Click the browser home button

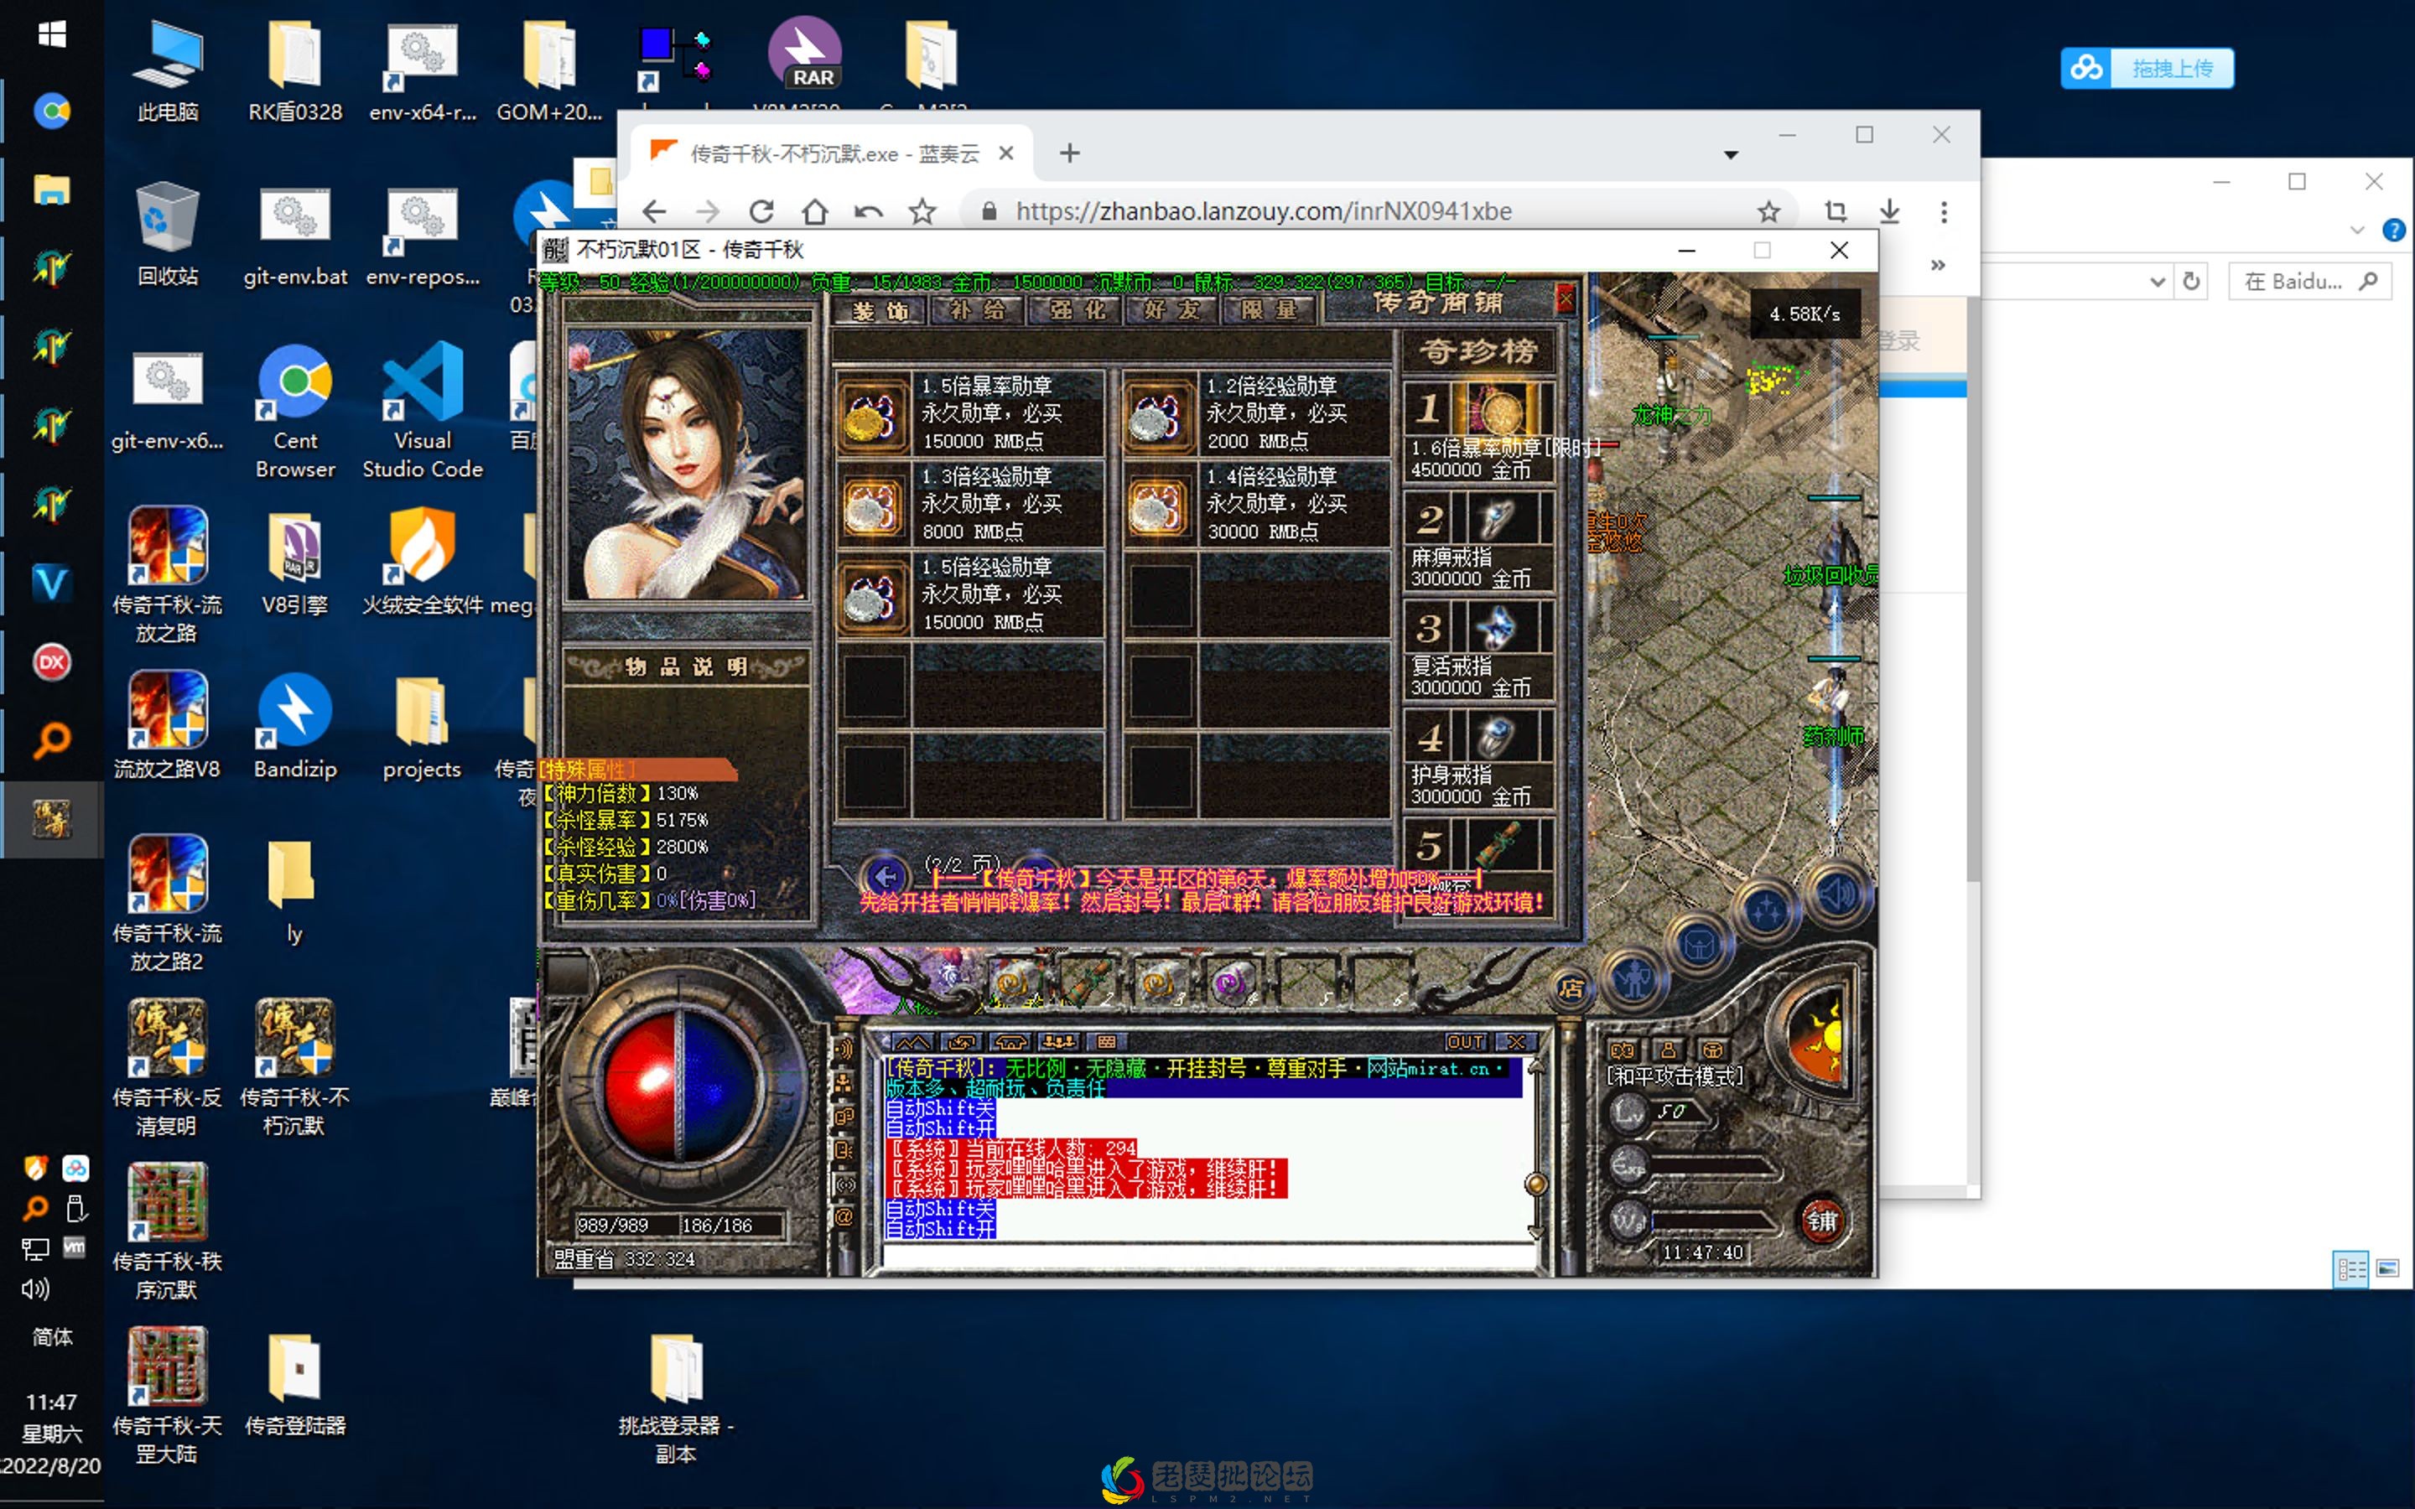point(815,211)
